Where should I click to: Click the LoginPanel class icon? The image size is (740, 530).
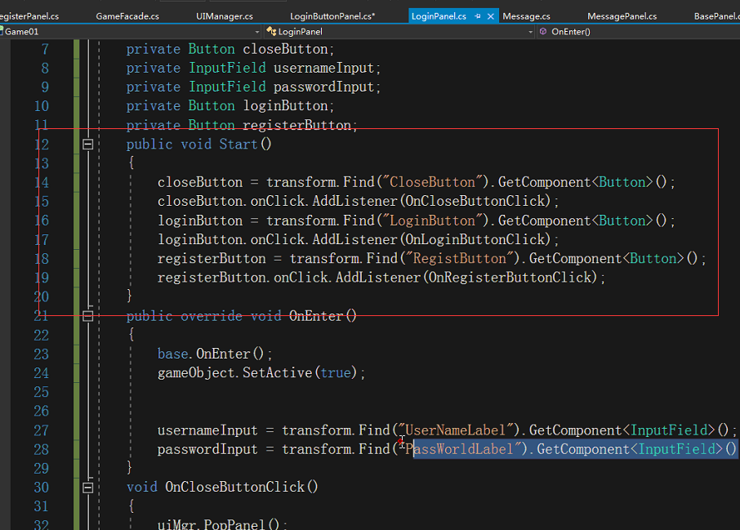271,32
